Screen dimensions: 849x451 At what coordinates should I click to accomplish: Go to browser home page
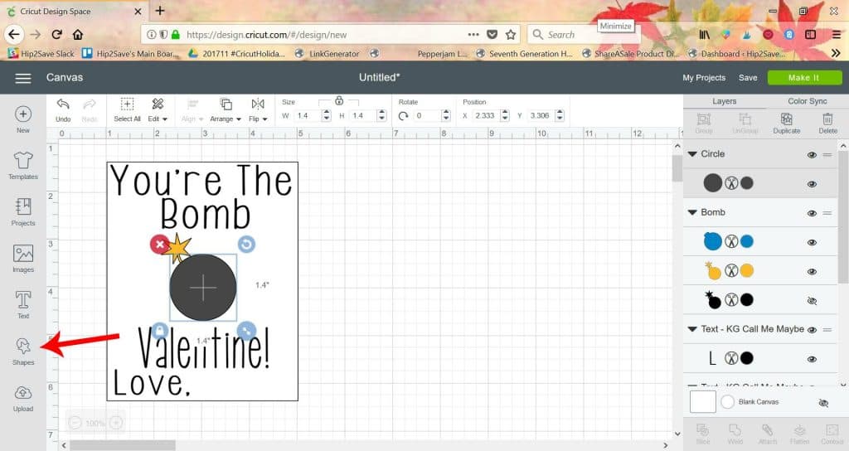point(78,35)
